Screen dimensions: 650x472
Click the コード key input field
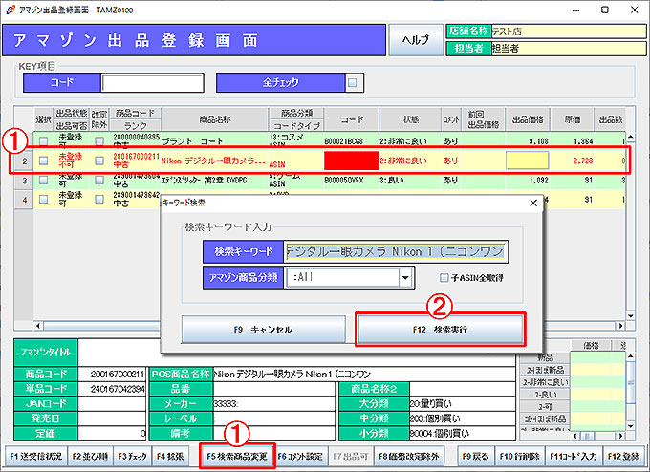[152, 83]
